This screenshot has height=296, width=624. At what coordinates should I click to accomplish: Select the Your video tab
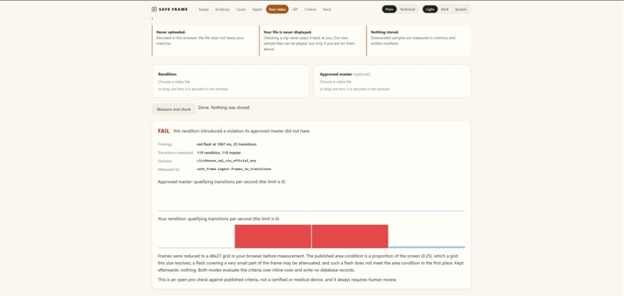[277, 9]
